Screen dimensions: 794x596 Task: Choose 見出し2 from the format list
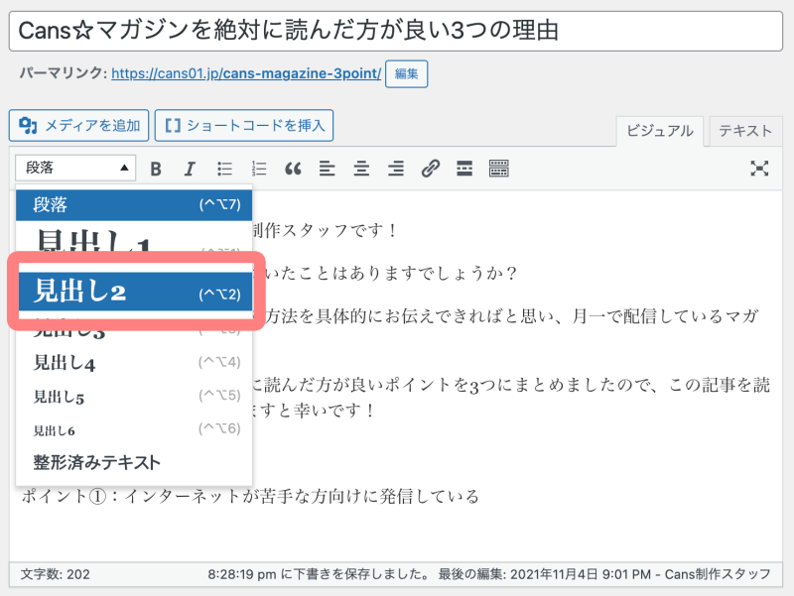[x=135, y=292]
